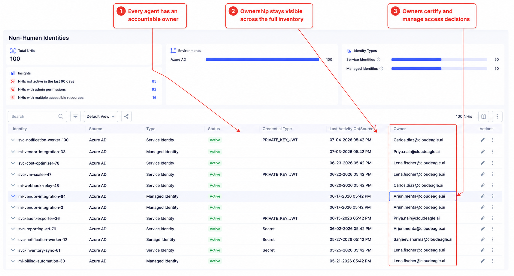
Task: Click the edit pencil for svc-cost-optimizer-78
Action: (482, 163)
